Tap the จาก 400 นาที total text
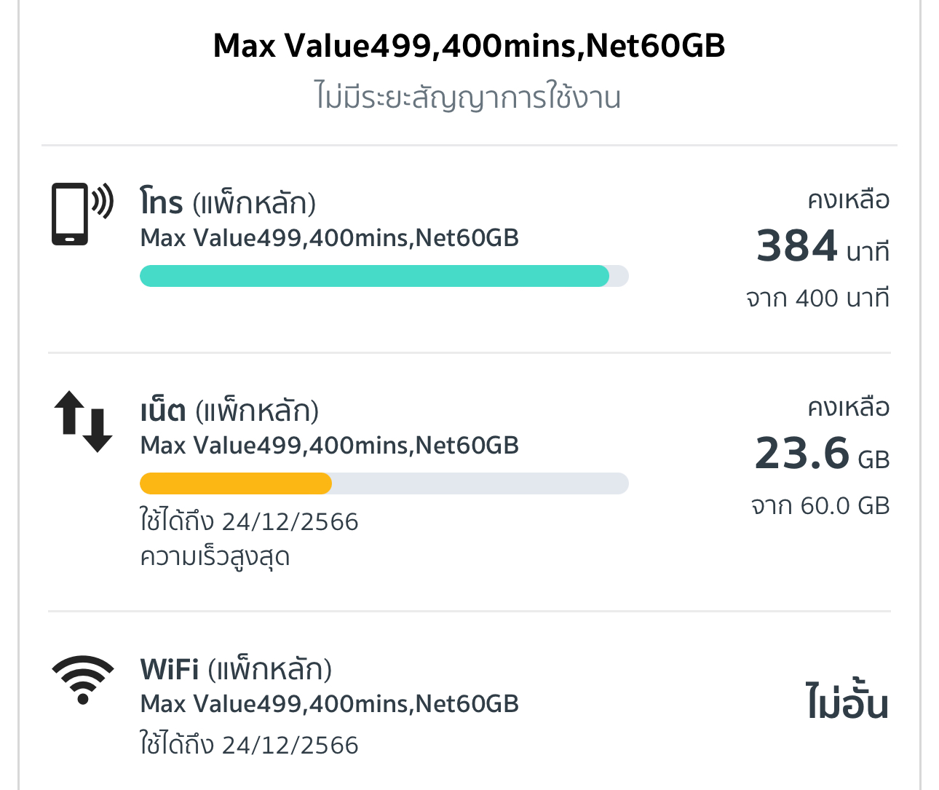Viewport: 939px width, 790px height. 818,298
